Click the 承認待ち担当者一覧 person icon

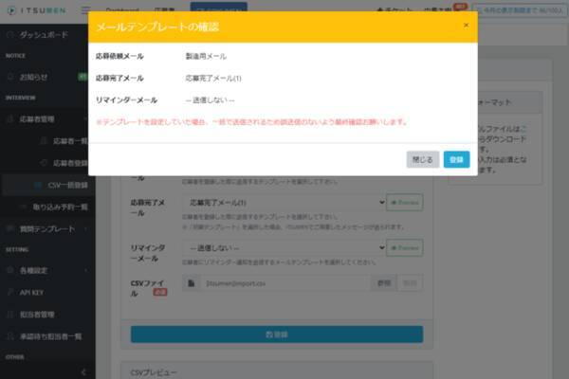pos(10,336)
